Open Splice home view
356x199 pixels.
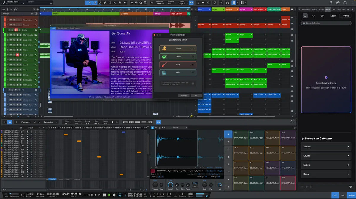(305, 15)
